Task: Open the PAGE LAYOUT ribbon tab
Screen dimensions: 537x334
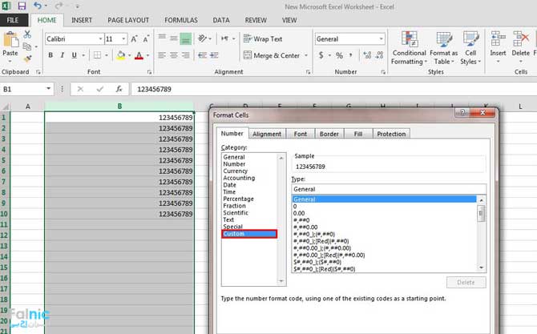Action: pos(128,19)
